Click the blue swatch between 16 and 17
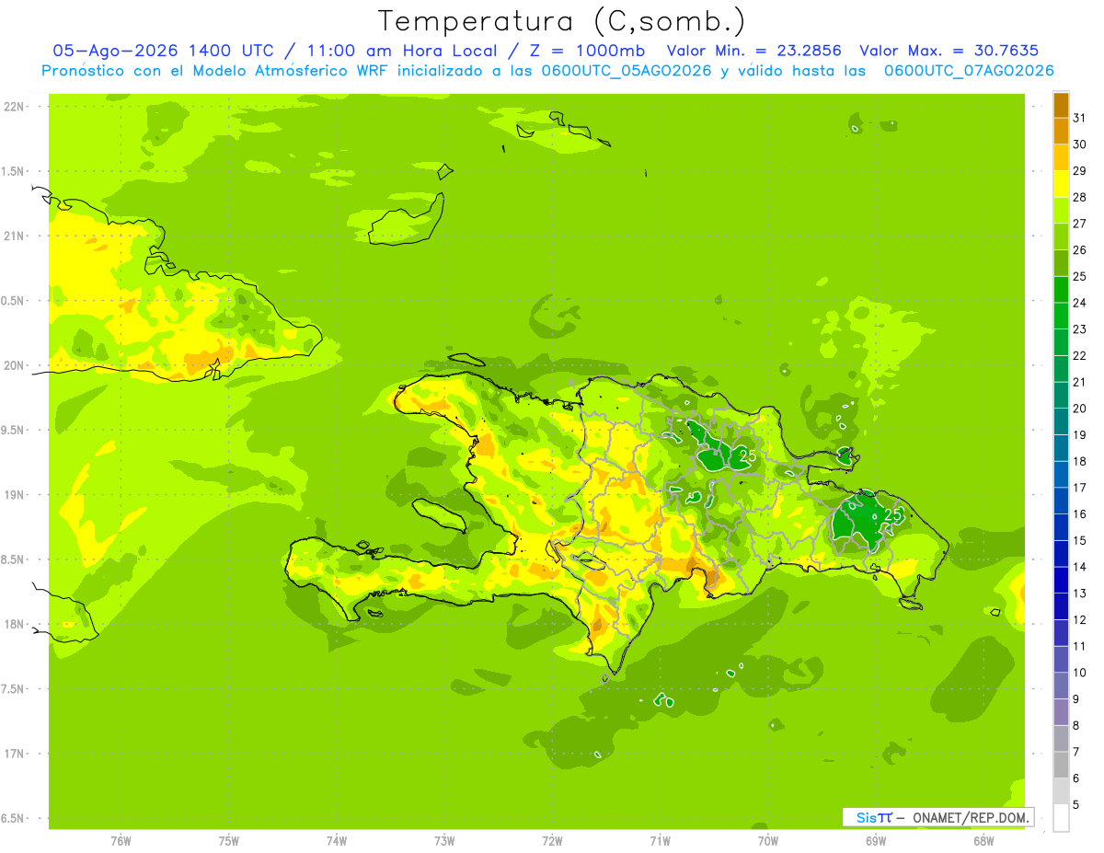This screenshot has width=1104, height=853. (1061, 501)
